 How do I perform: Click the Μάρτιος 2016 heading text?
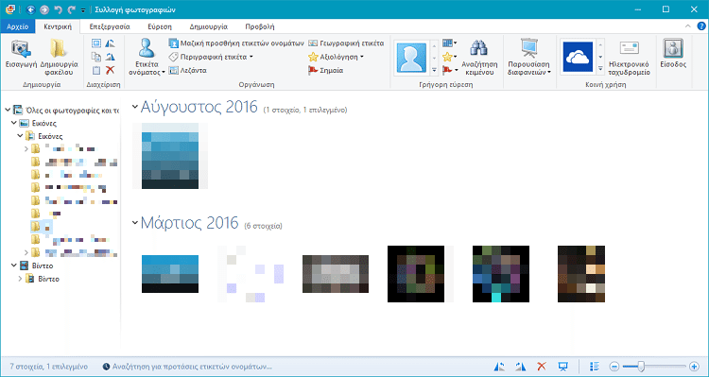189,222
